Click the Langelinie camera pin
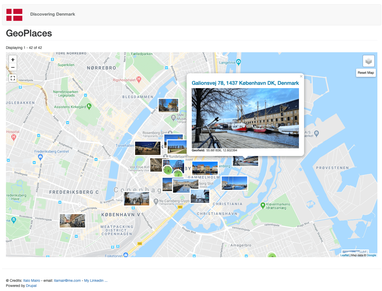Viewport: 382px width, 291px height. [x=238, y=62]
